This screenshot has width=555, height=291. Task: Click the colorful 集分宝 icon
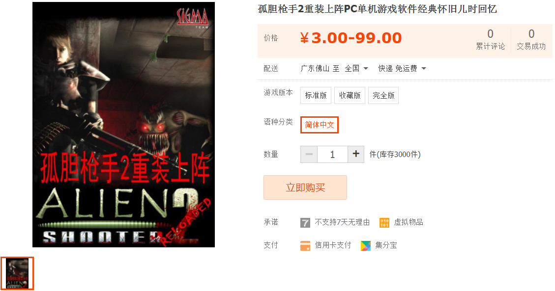click(x=366, y=245)
